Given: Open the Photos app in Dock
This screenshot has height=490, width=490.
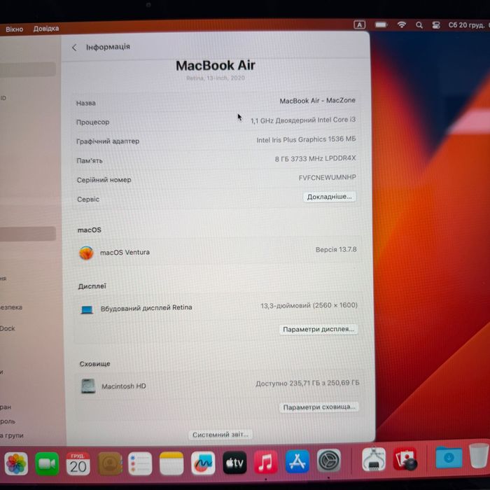Looking at the screenshot, I should click(16, 463).
